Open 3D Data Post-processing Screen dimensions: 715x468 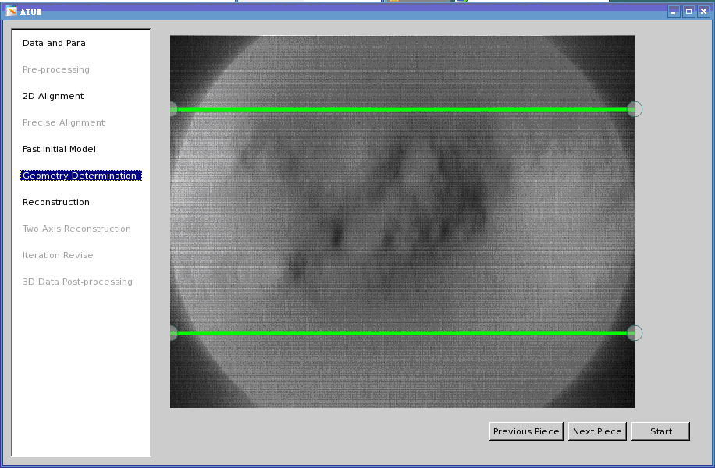point(77,282)
